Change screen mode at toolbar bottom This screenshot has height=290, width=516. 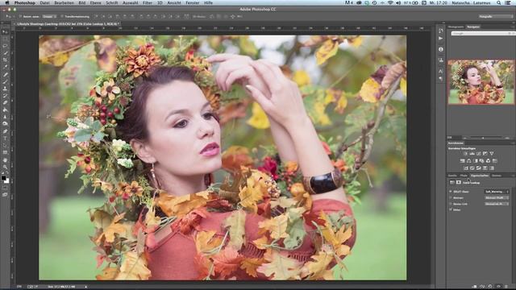coord(5,195)
